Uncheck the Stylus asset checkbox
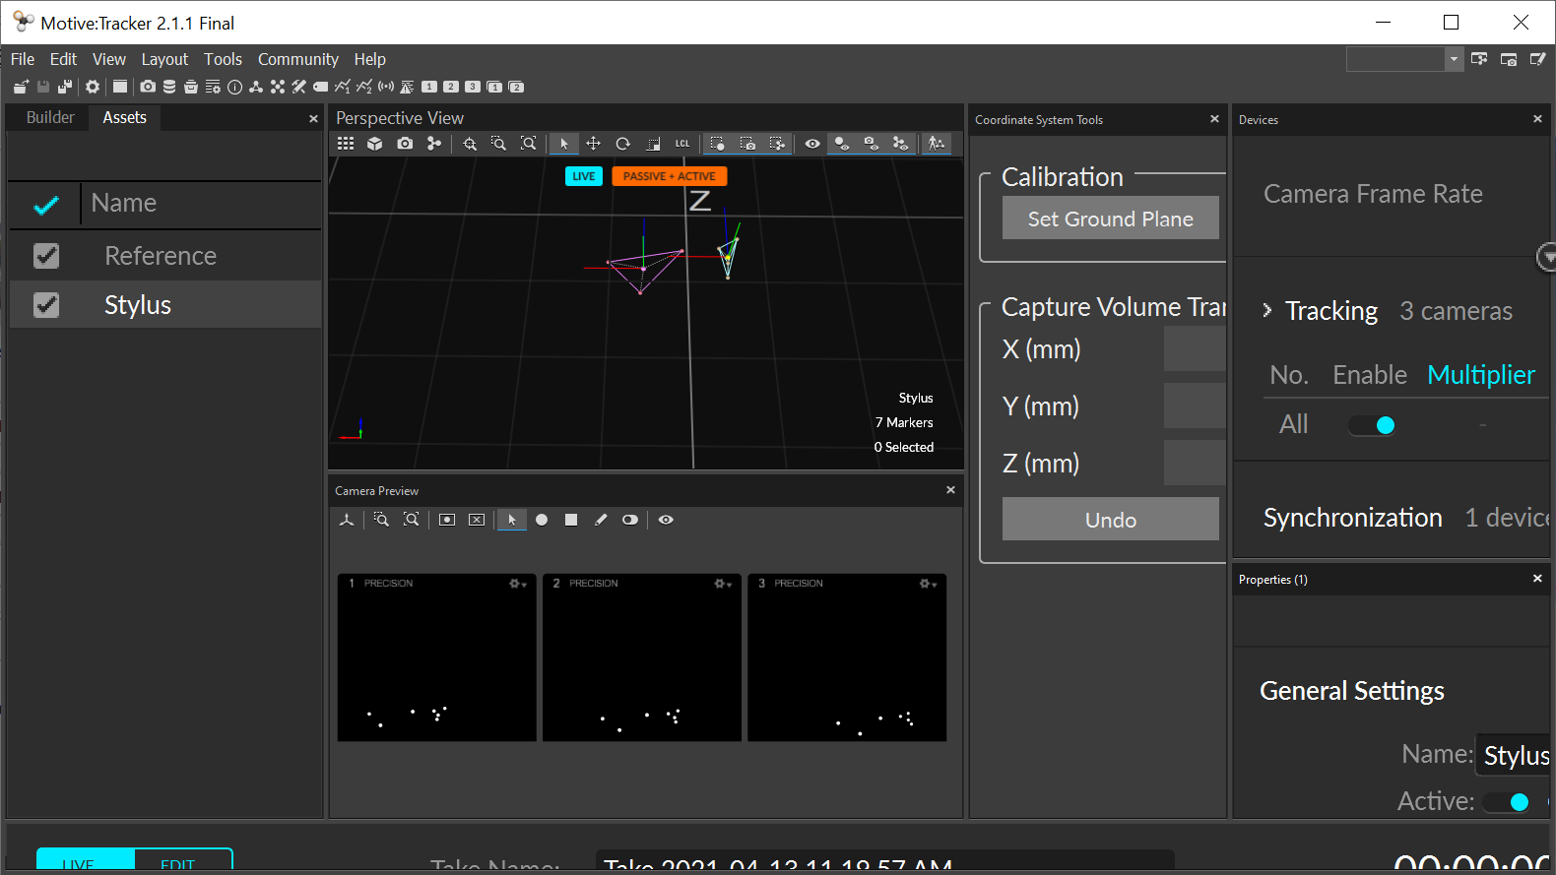This screenshot has height=875, width=1556. (x=46, y=305)
